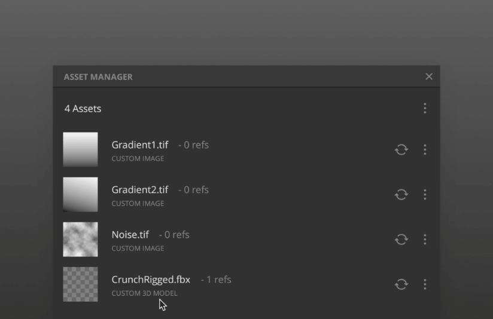Viewport: 493px width, 319px height.
Task: Close the Asset Manager panel
Action: click(429, 76)
